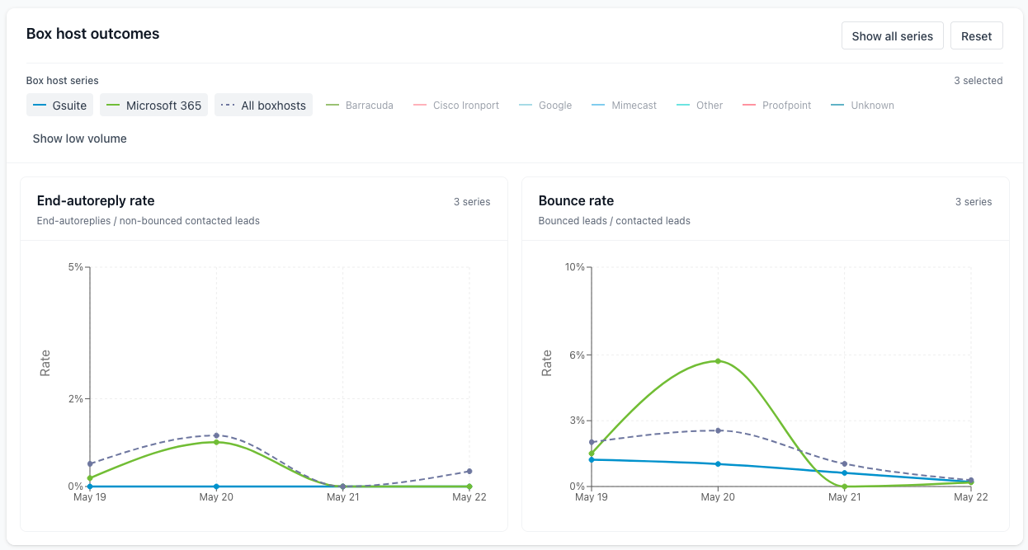
Task: Enable the Cisco Ironport series
Action: coord(456,106)
